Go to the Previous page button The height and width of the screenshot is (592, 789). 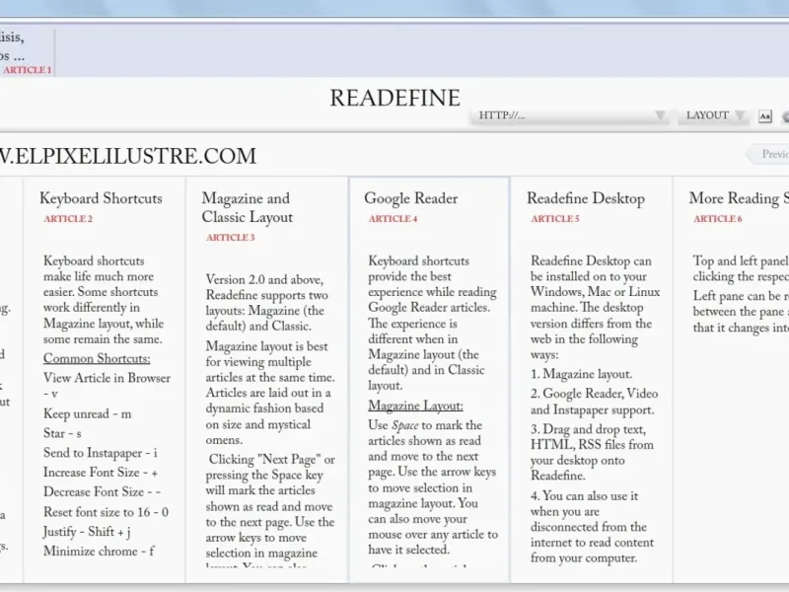tap(769, 154)
